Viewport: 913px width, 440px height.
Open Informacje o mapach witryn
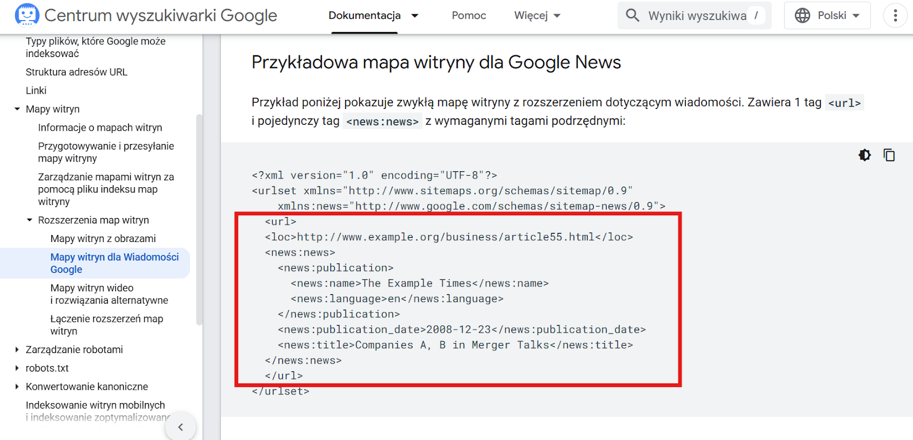pyautogui.click(x=100, y=127)
